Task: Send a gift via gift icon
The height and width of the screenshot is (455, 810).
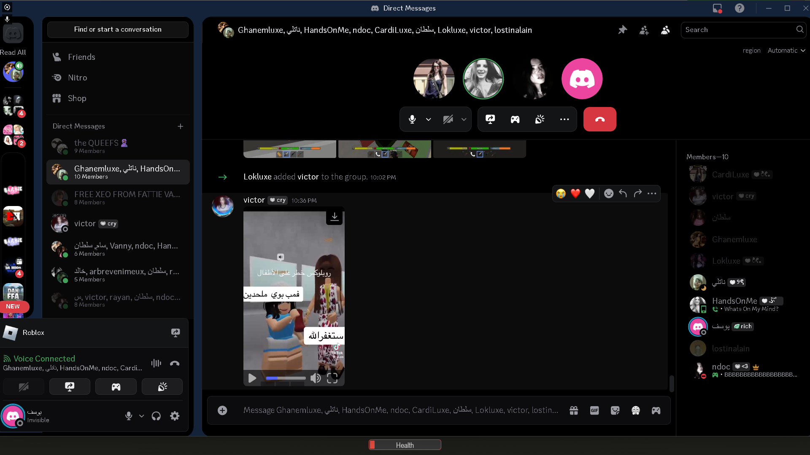Action: point(573,410)
